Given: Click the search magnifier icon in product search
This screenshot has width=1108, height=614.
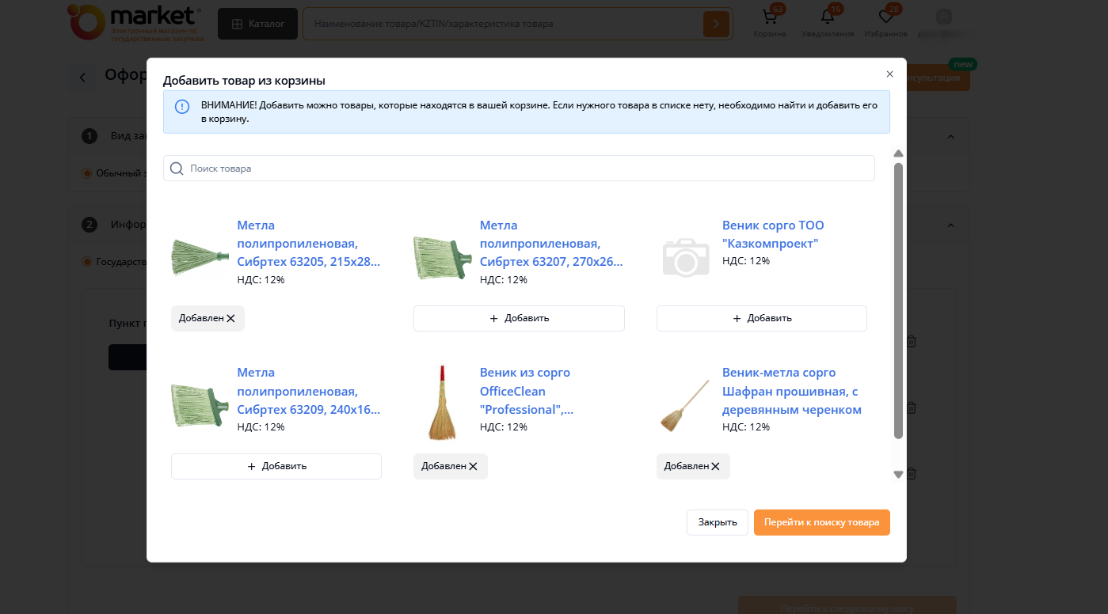Looking at the screenshot, I should pos(177,169).
